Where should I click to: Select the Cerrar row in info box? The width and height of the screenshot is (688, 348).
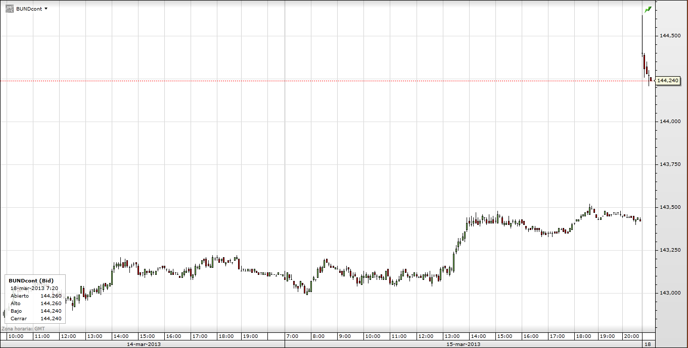point(36,318)
